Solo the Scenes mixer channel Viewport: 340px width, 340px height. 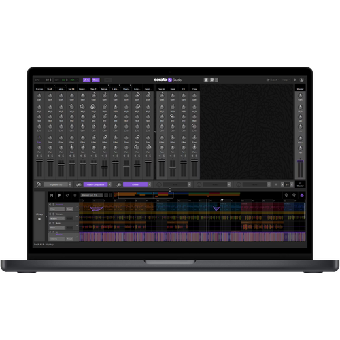41,156
